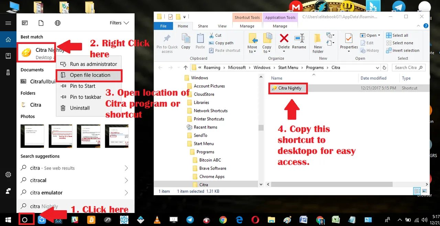Click the Search Citra box
Screen dimensions: 440x226
click(409, 68)
